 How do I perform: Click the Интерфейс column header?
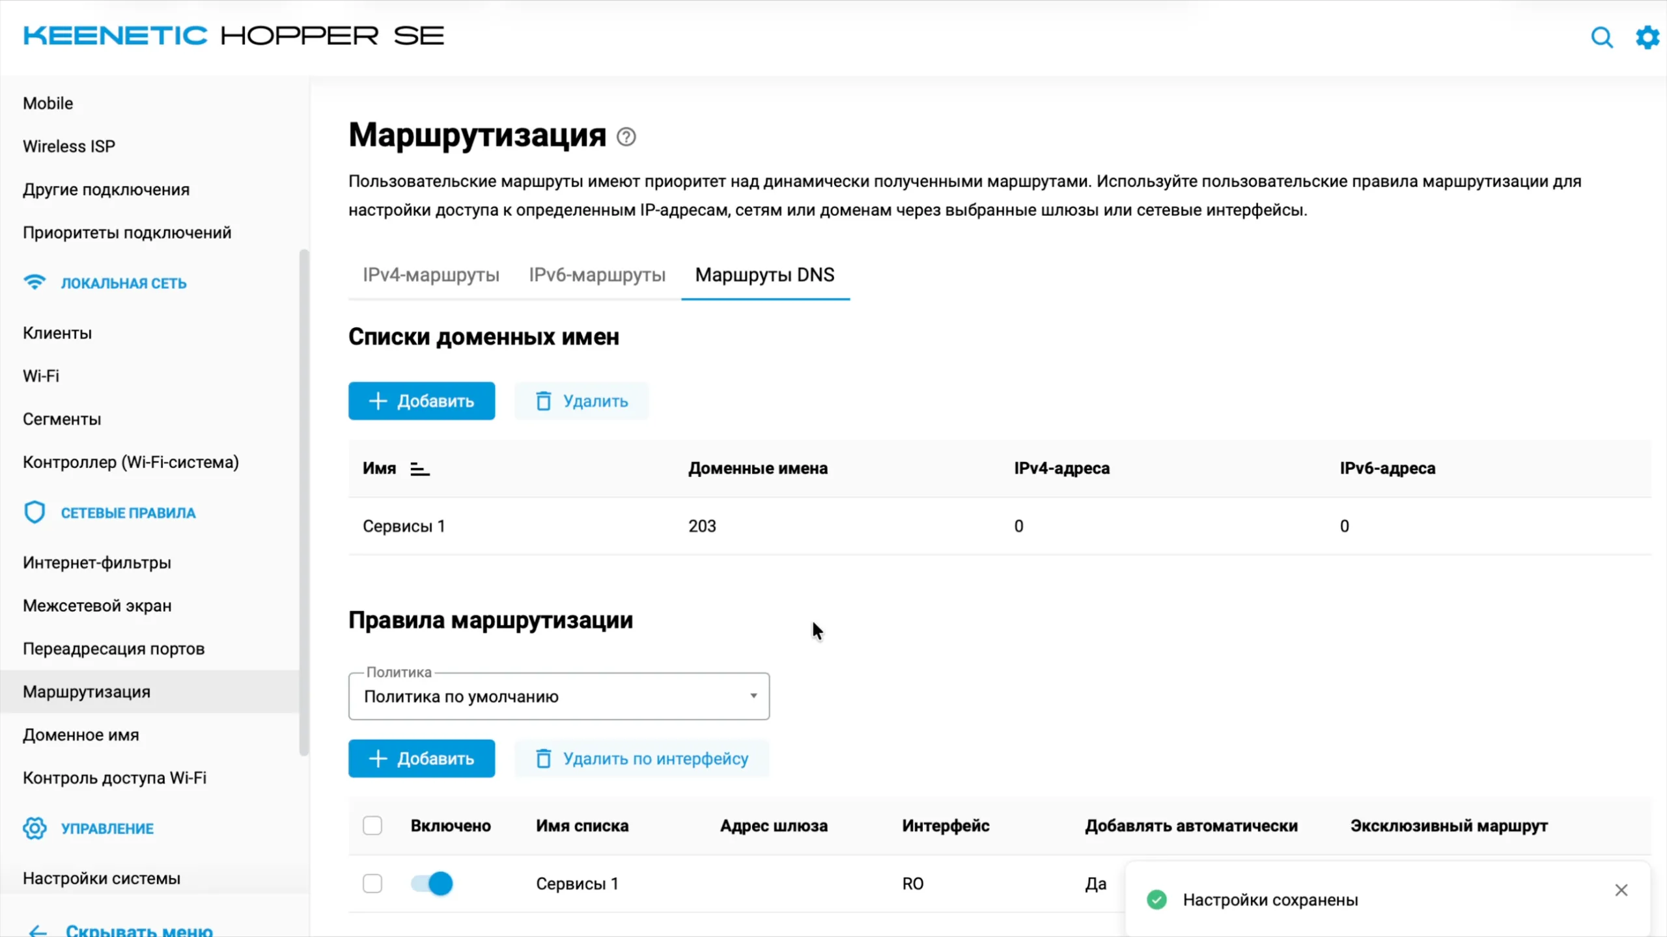(x=946, y=826)
